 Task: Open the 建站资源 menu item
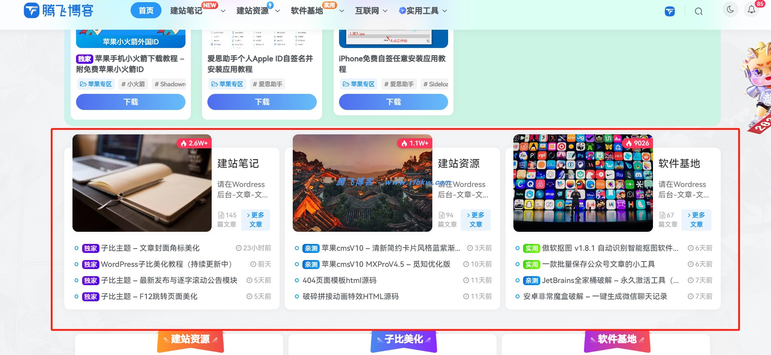[x=252, y=10]
